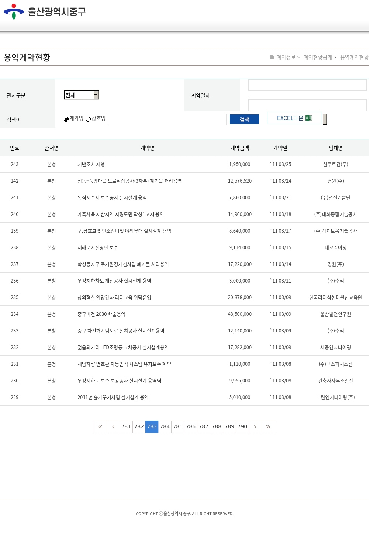Click the Excel icon on download button
Image resolution: width=369 pixels, height=537 pixels.
coord(308,118)
